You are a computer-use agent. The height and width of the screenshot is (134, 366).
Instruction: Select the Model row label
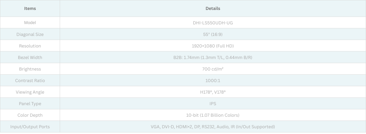coord(30,23)
